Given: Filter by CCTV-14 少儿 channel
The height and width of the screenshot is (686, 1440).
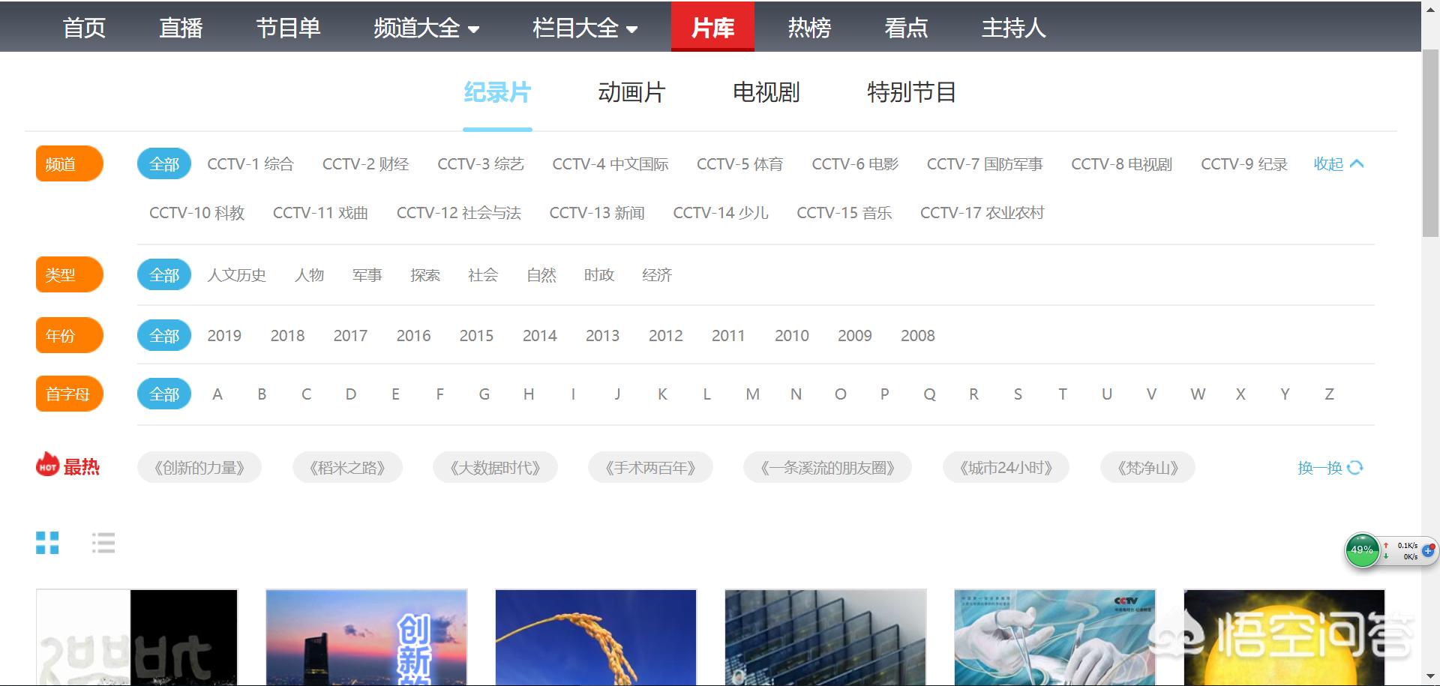Looking at the screenshot, I should [721, 213].
